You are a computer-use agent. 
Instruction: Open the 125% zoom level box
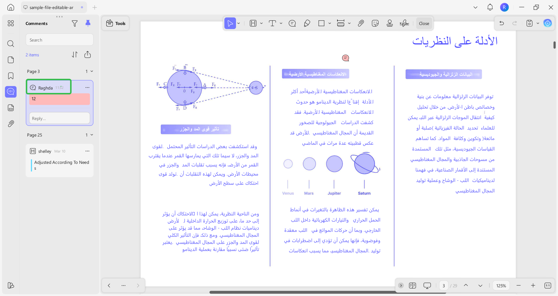(501, 286)
